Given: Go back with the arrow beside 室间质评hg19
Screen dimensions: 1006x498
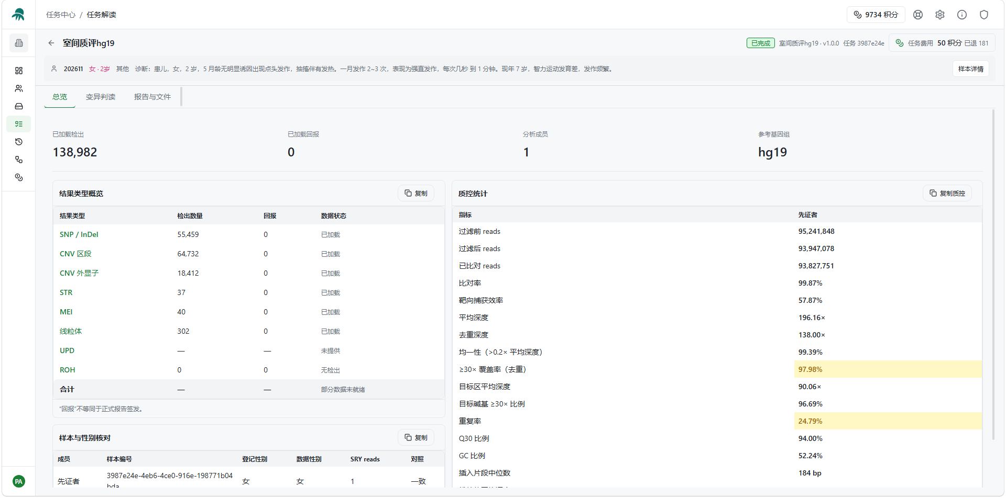Looking at the screenshot, I should point(51,43).
